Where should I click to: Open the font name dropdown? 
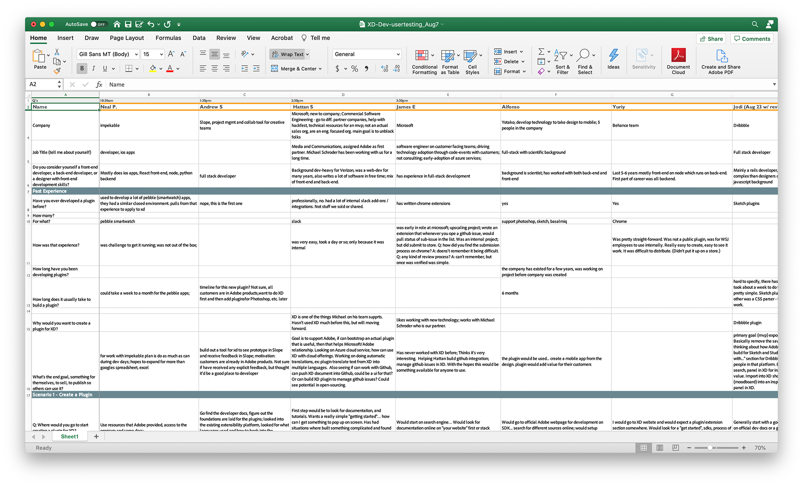point(136,54)
